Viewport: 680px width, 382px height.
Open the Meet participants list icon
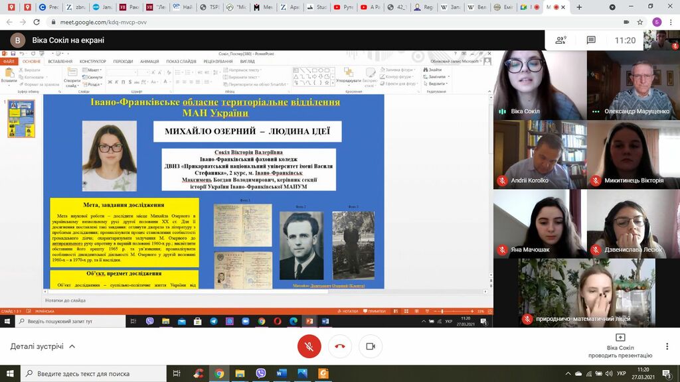(x=560, y=40)
